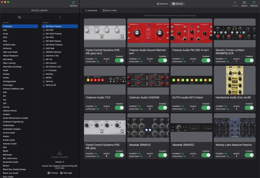Image resolution: width=260 pixels, height=178 pixels.
Task: Click the Refresh icon at top right
Action: [x=254, y=2]
